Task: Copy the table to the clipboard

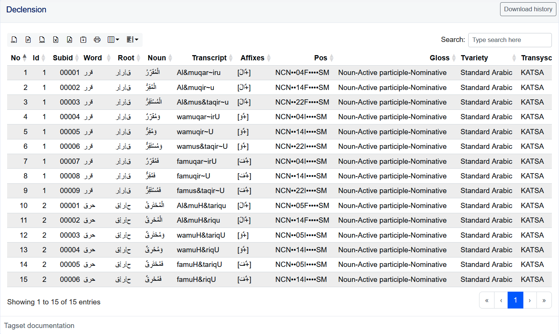Action: [x=84, y=40]
